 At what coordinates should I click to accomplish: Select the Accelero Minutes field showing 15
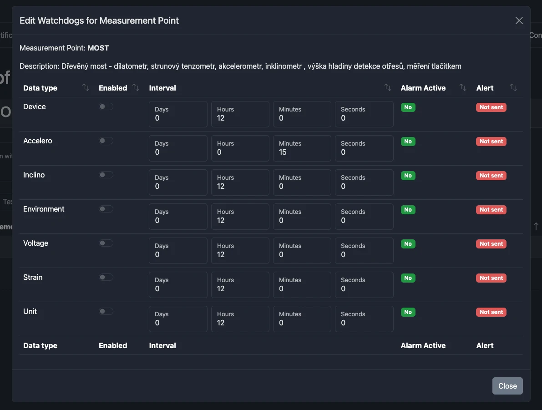coord(302,148)
